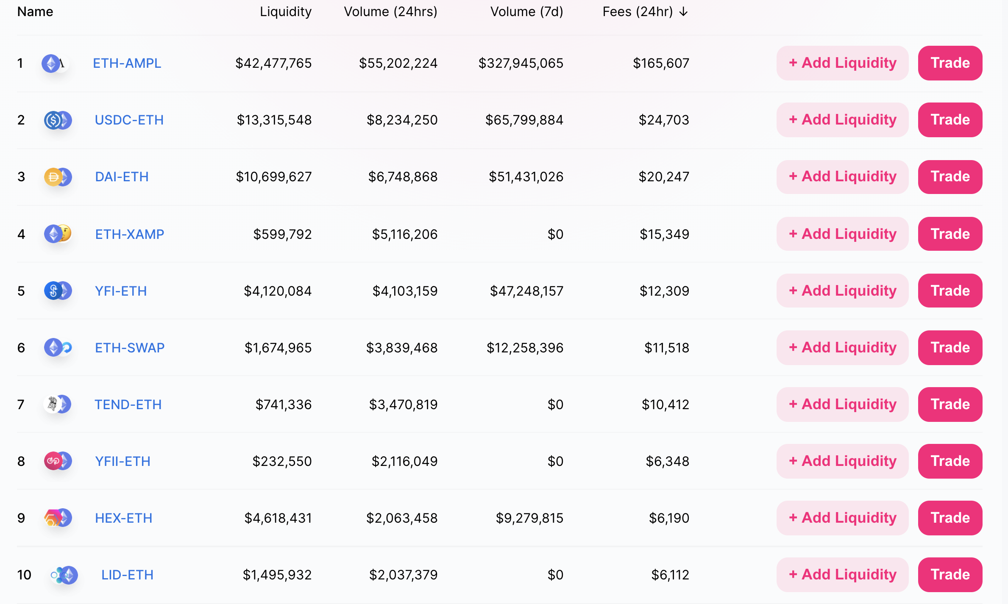Click the ETH-SWAP pair token icon

[x=58, y=347]
